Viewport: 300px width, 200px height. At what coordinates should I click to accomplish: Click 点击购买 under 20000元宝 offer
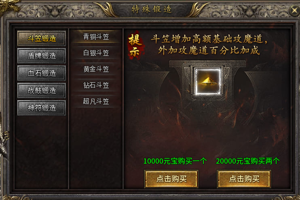[244, 179]
